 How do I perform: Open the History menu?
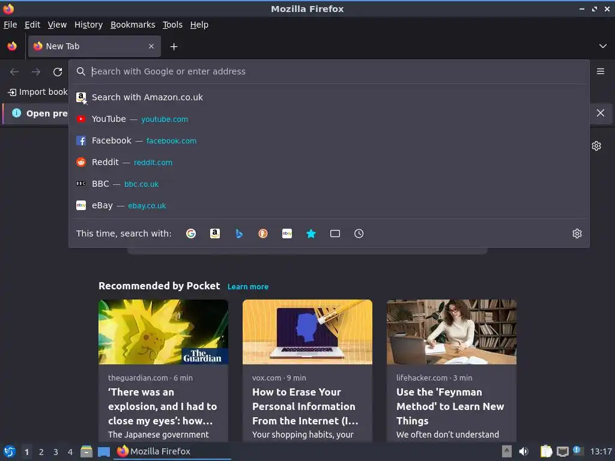(x=89, y=25)
